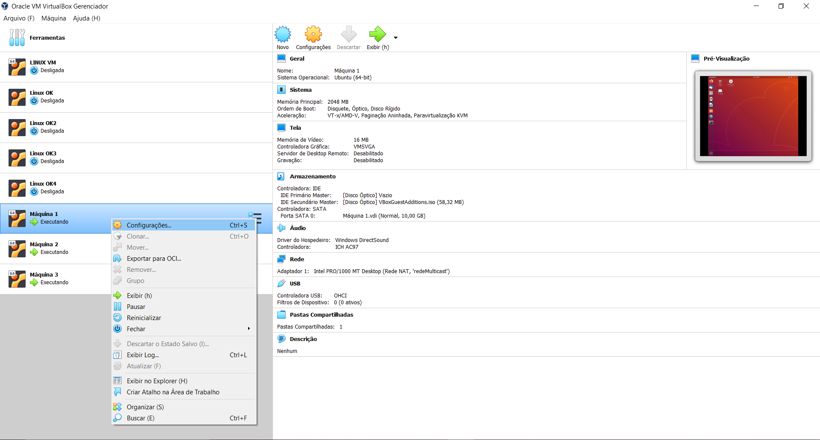Screen dimensions: 820x440
Task: Open the Ajuda (H) menu
Action: pyautogui.click(x=87, y=18)
